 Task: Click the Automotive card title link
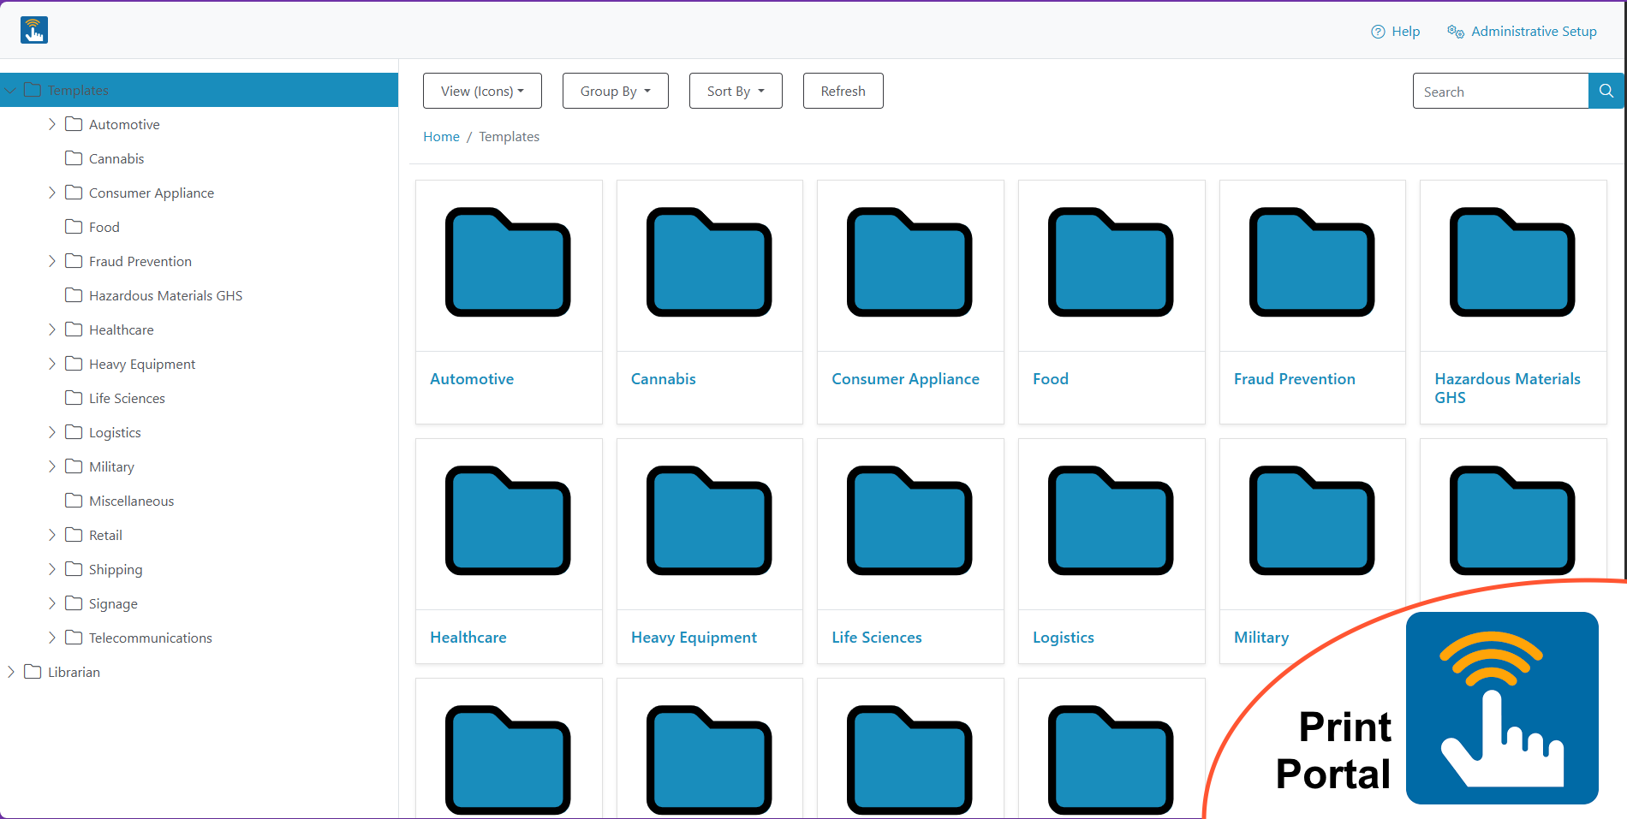pos(472,379)
